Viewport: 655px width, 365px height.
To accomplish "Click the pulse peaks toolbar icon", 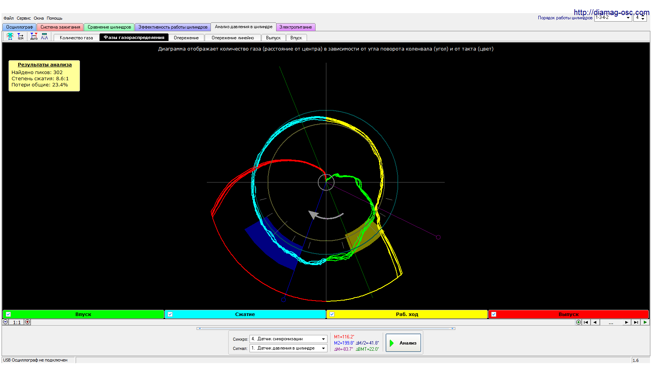I will tap(44, 36).
